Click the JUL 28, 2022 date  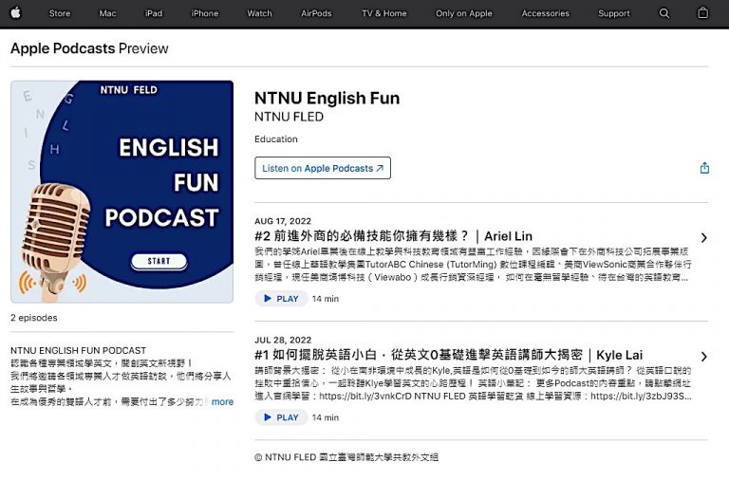(283, 341)
